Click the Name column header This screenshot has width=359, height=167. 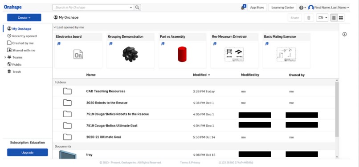pos(91,75)
